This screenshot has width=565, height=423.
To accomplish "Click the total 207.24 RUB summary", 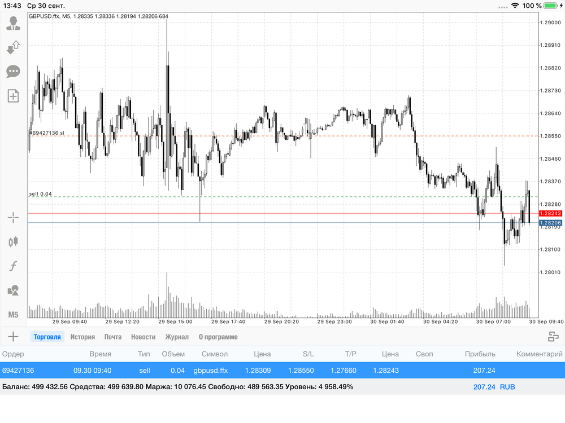I will click(494, 387).
